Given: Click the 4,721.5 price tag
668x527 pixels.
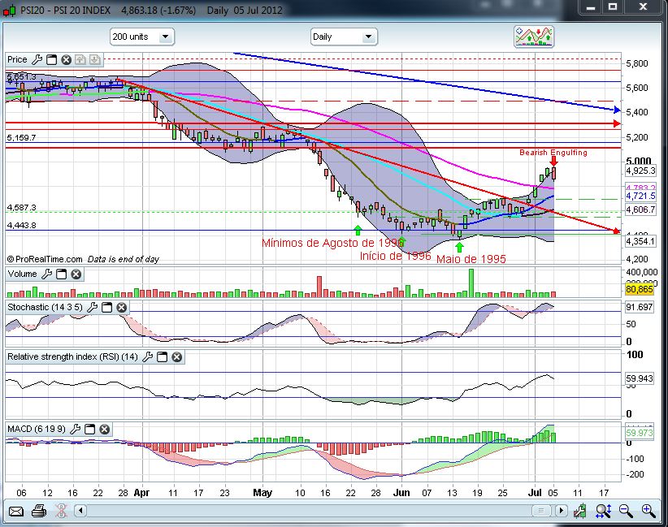Looking at the screenshot, I should pyautogui.click(x=640, y=197).
